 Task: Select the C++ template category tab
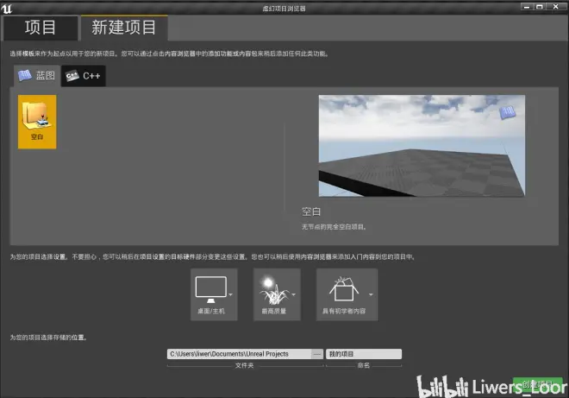tap(83, 76)
